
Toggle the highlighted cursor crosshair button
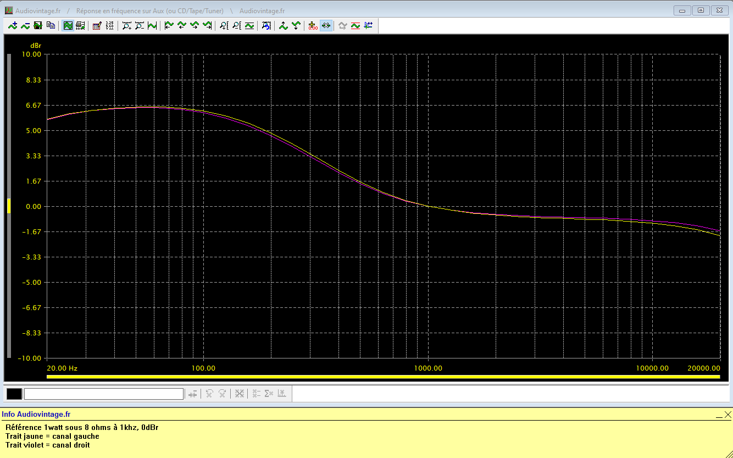(x=326, y=25)
